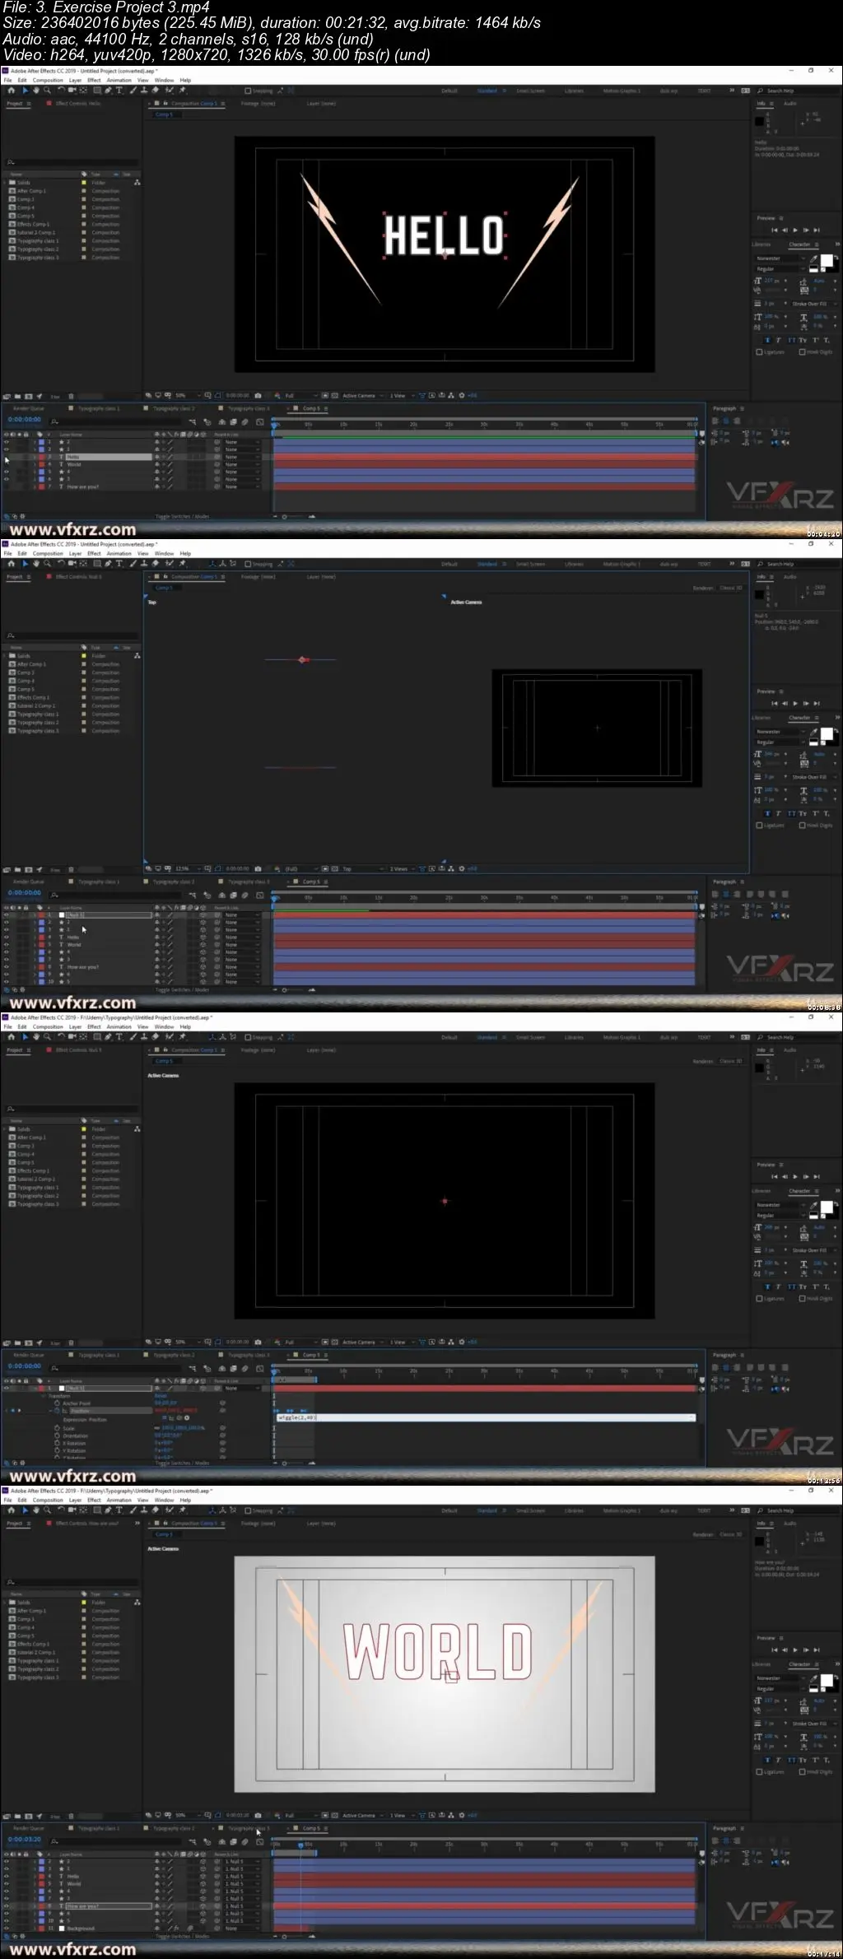Pick the Rectangle shape tool in the HELLO screenshot
Screen dimensions: 843x1959
click(97, 91)
